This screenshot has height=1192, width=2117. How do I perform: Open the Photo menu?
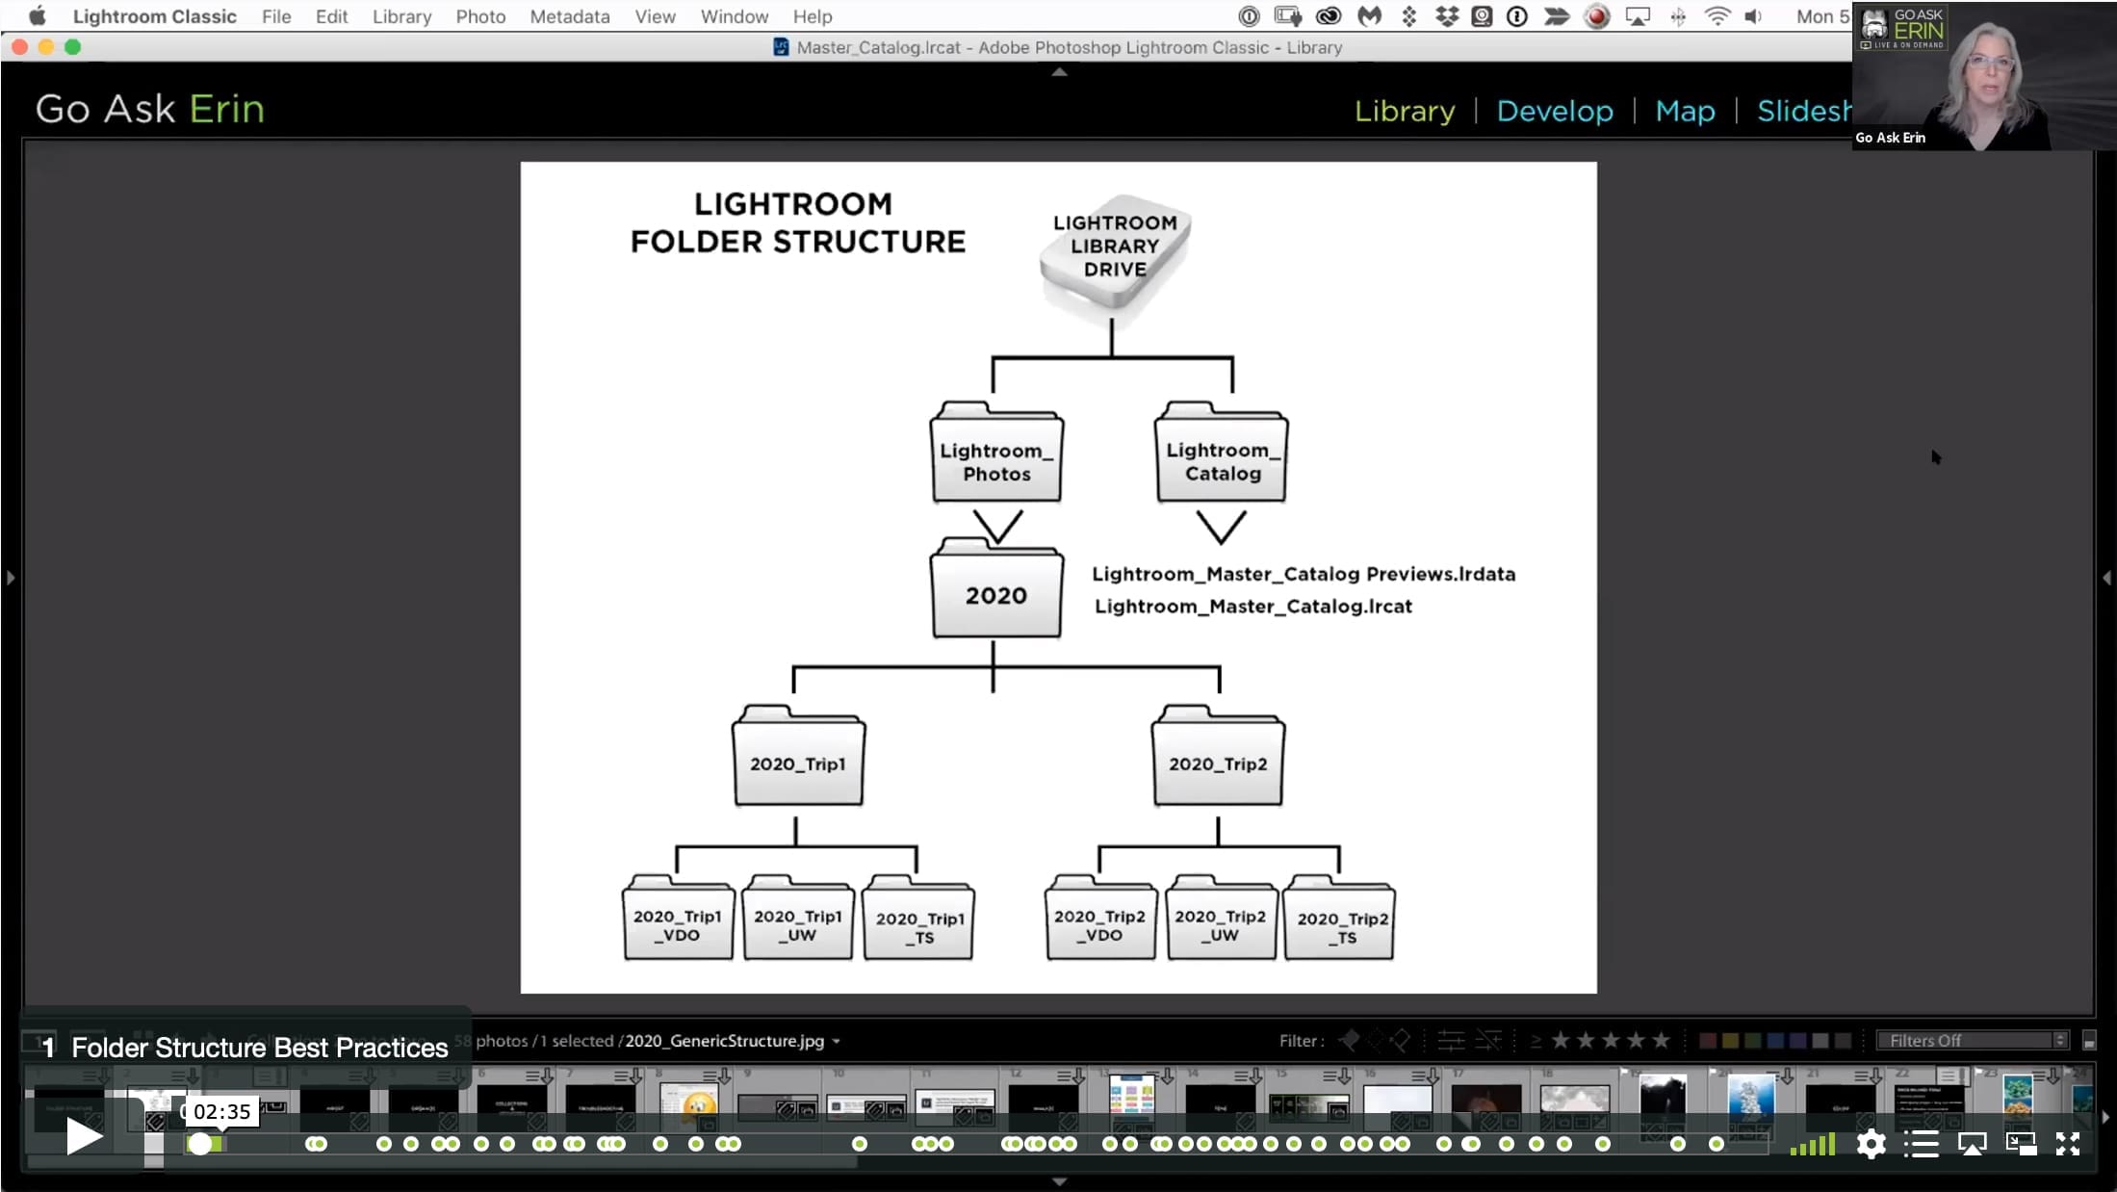coord(480,16)
